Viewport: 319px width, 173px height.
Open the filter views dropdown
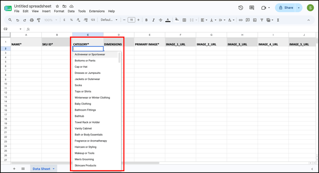270,20
